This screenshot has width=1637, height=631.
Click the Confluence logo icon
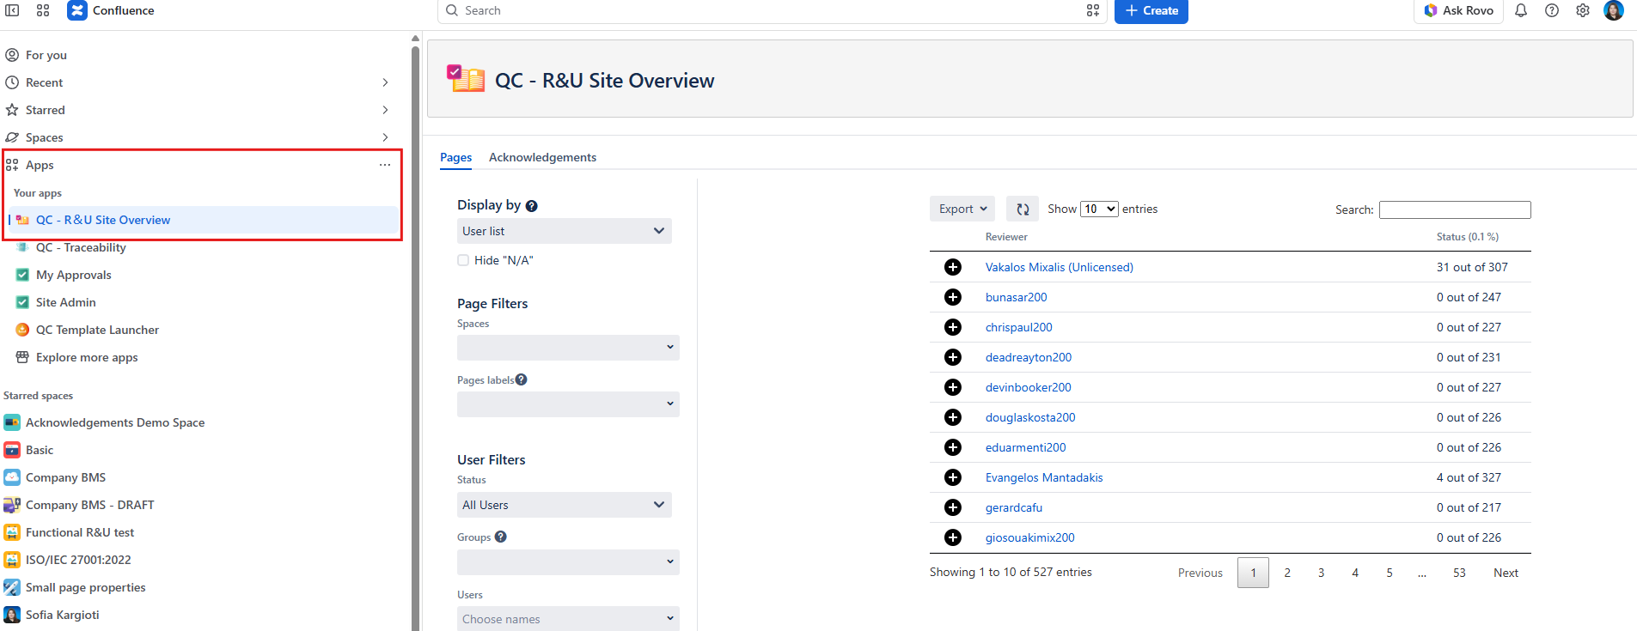point(77,10)
